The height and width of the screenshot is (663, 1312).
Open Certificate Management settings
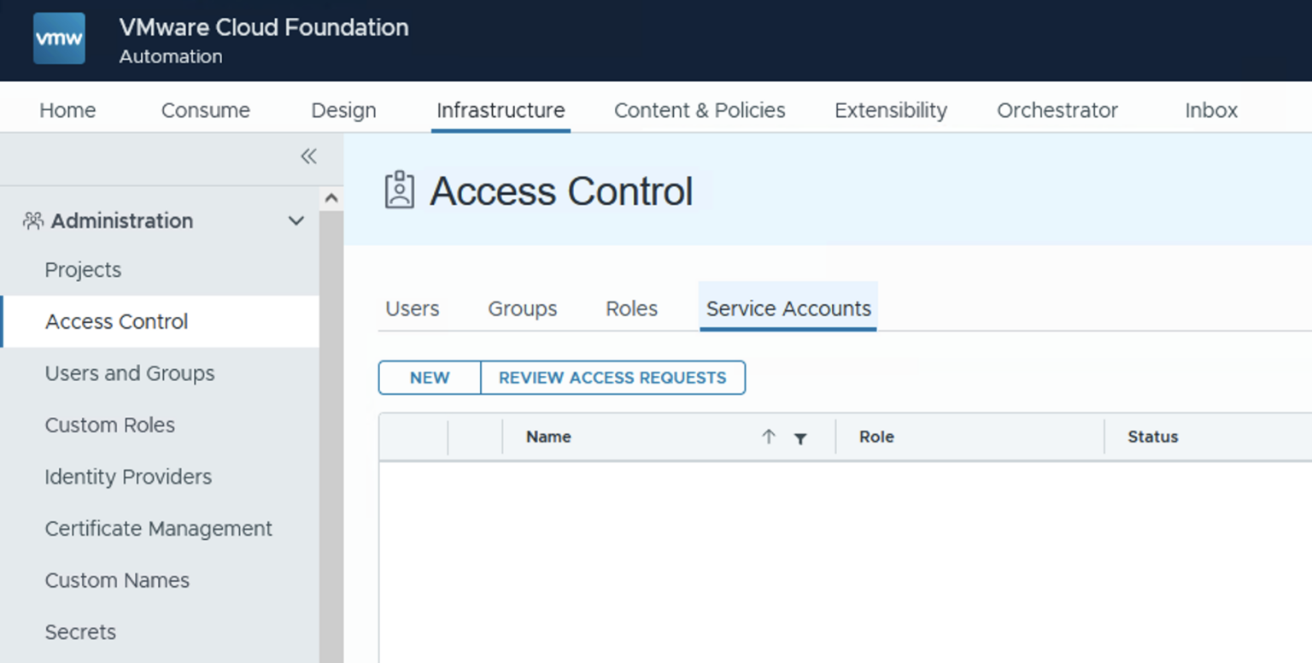coord(158,529)
